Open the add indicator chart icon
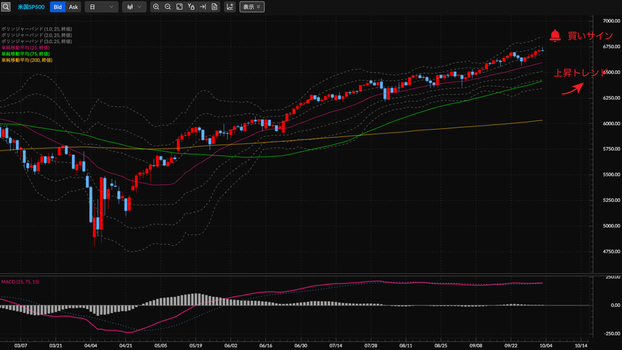This screenshot has width=622, height=350. click(x=230, y=7)
